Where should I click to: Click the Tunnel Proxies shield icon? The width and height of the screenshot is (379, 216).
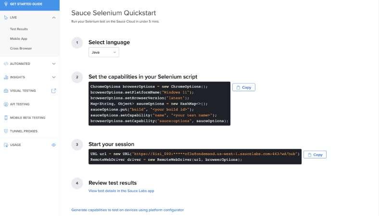tap(5, 131)
